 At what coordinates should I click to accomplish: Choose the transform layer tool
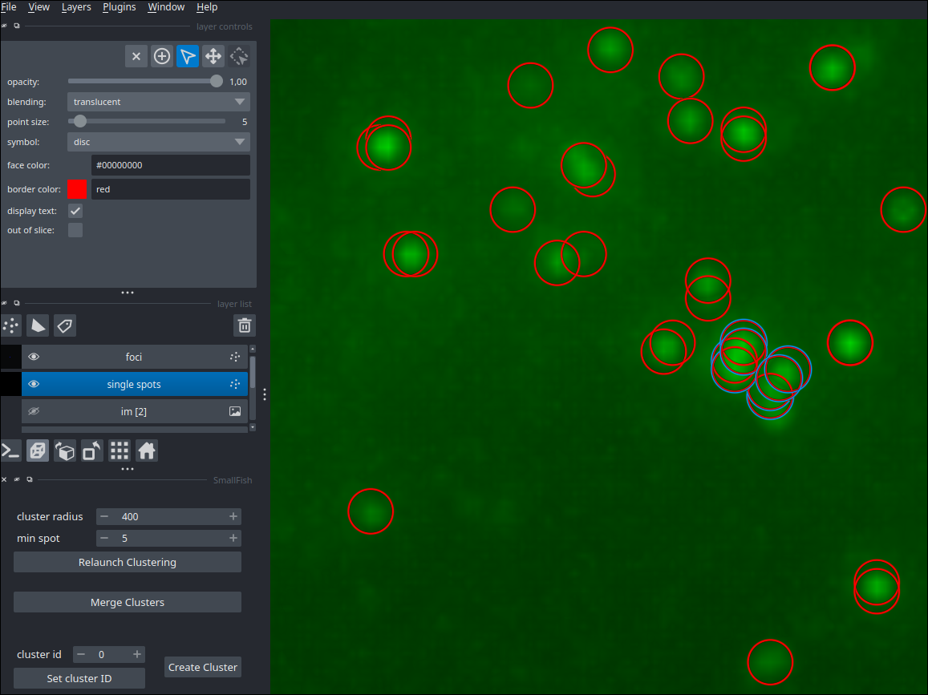(239, 56)
